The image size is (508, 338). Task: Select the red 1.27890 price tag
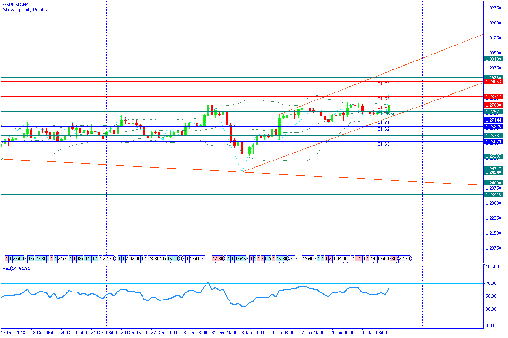pyautogui.click(x=493, y=105)
